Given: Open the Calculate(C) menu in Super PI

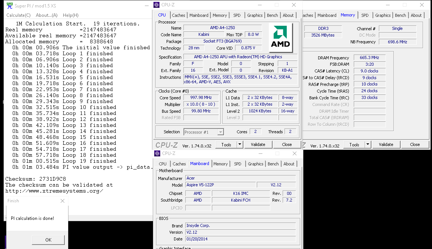Looking at the screenshot, I should 18,15.
